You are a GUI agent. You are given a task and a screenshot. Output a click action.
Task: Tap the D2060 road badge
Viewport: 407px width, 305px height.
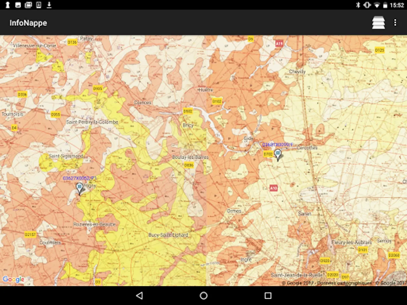(x=394, y=255)
